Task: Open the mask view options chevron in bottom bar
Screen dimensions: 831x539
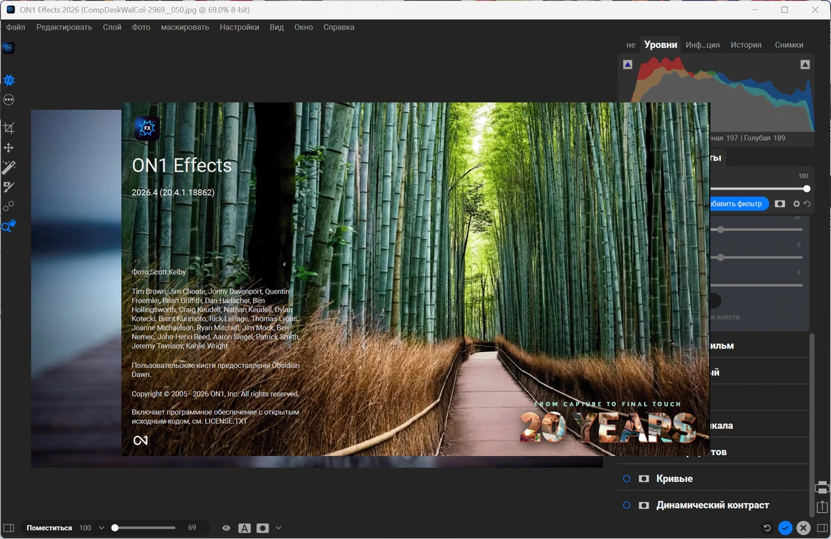Action: 278,528
